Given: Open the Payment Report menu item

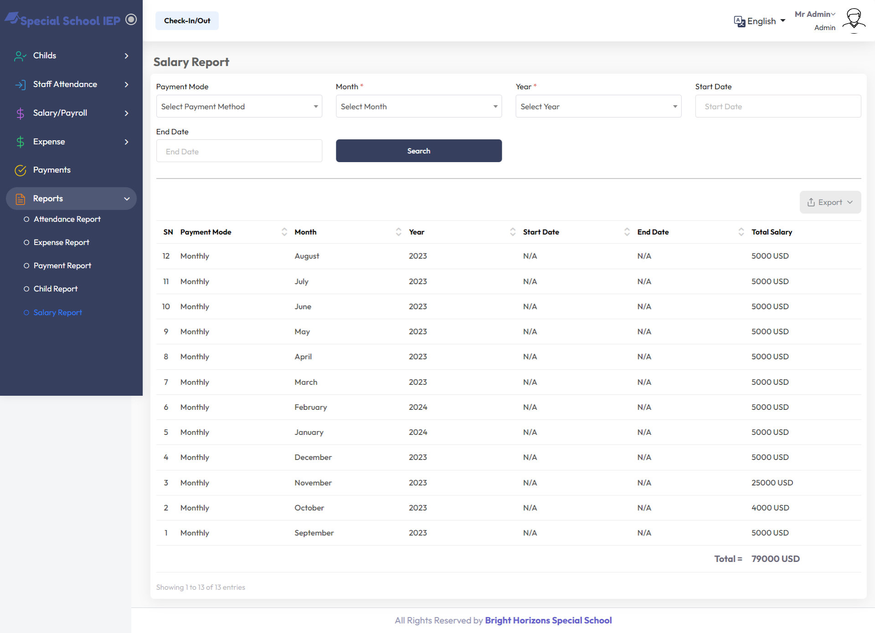Looking at the screenshot, I should [62, 265].
